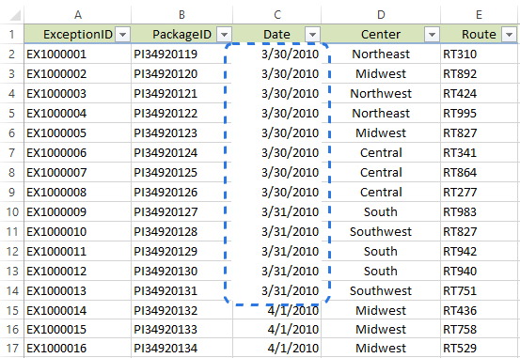Open the Date column filter dropdown

pyautogui.click(x=312, y=35)
